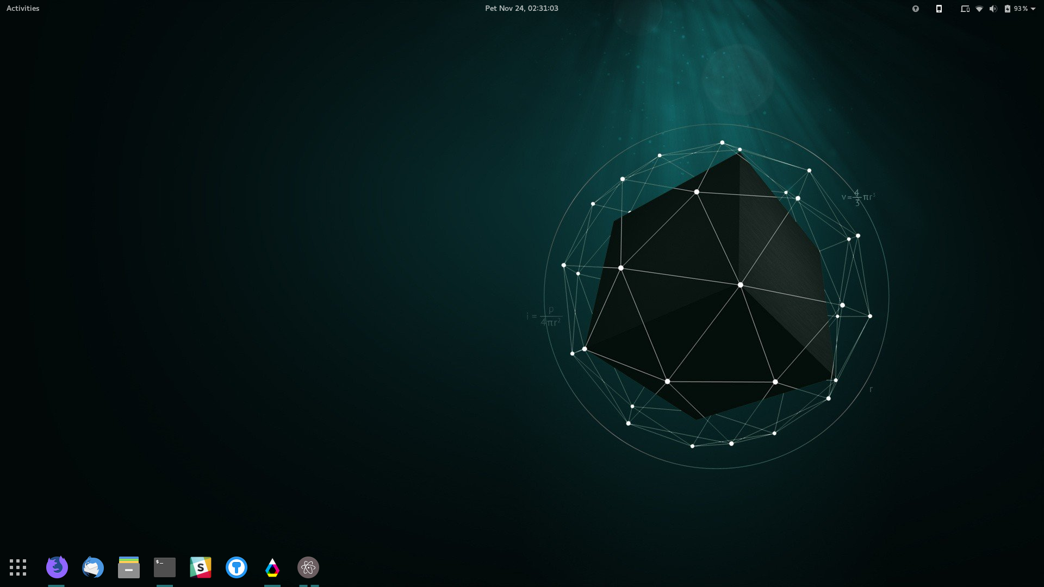Click the keyhole tray indicator
Image resolution: width=1044 pixels, height=587 pixels.
916,9
